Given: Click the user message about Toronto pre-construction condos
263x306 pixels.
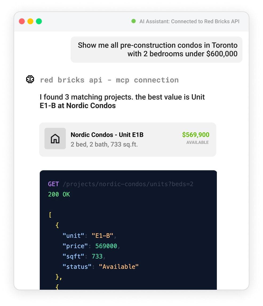Looking at the screenshot, I should tap(157, 49).
